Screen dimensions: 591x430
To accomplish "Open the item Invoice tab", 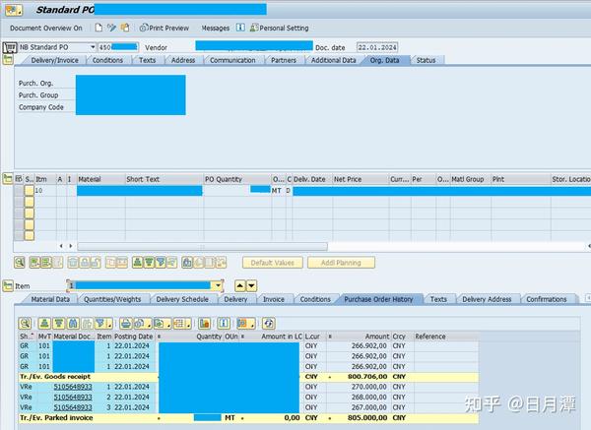I will tap(274, 299).
